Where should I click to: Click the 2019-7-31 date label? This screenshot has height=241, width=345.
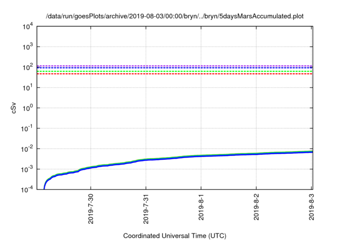(x=146, y=209)
